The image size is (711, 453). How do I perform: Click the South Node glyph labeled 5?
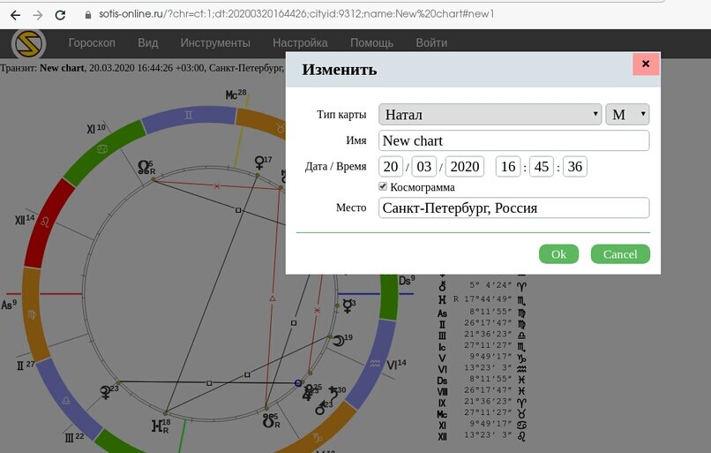pyautogui.click(x=268, y=421)
